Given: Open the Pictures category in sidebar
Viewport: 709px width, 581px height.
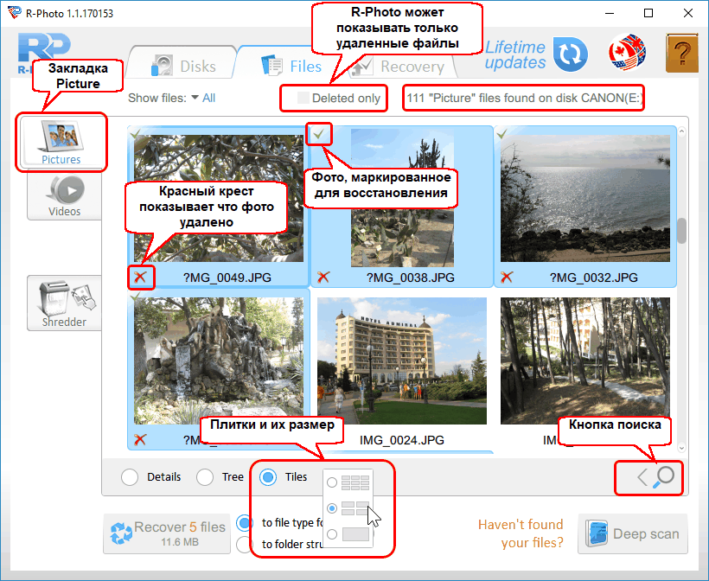Looking at the screenshot, I should click(61, 142).
